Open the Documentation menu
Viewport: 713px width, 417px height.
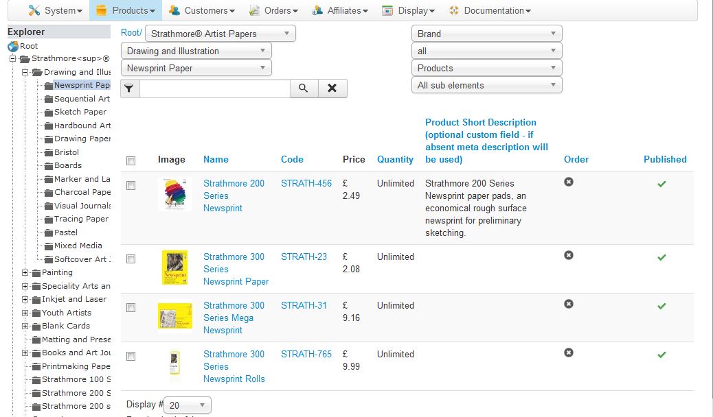490,10
